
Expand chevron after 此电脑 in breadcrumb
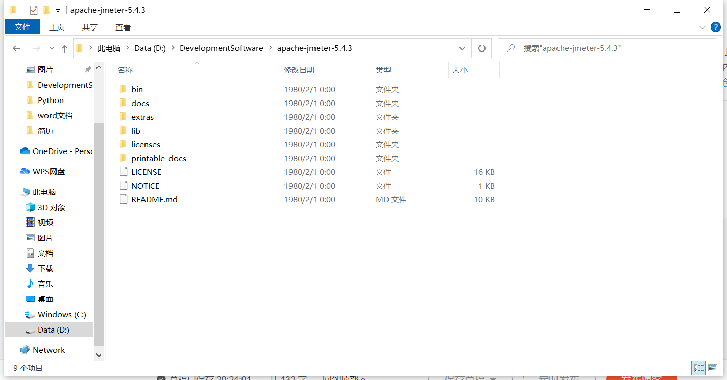coord(128,48)
